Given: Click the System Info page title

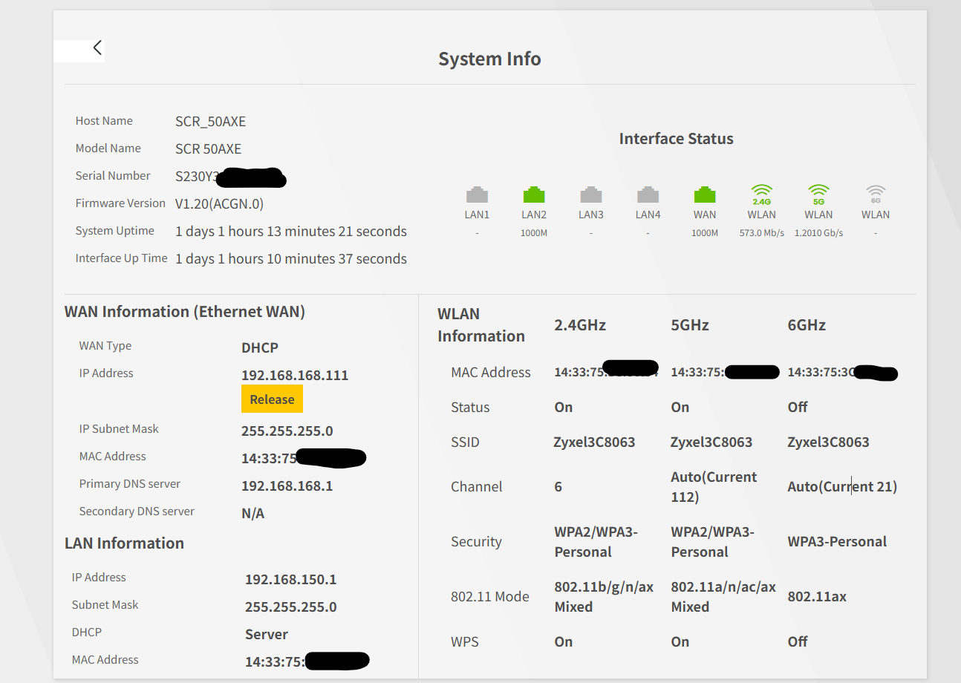Looking at the screenshot, I should pos(489,59).
